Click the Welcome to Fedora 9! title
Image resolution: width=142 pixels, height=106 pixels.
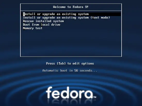(71, 7)
